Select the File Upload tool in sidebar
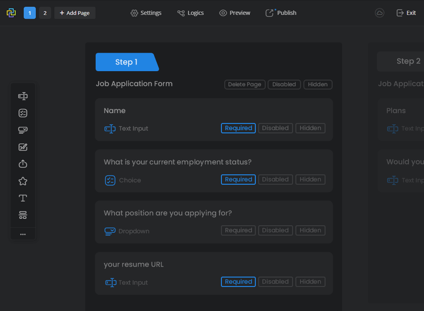Screen dimensions: 424x311 (23, 164)
